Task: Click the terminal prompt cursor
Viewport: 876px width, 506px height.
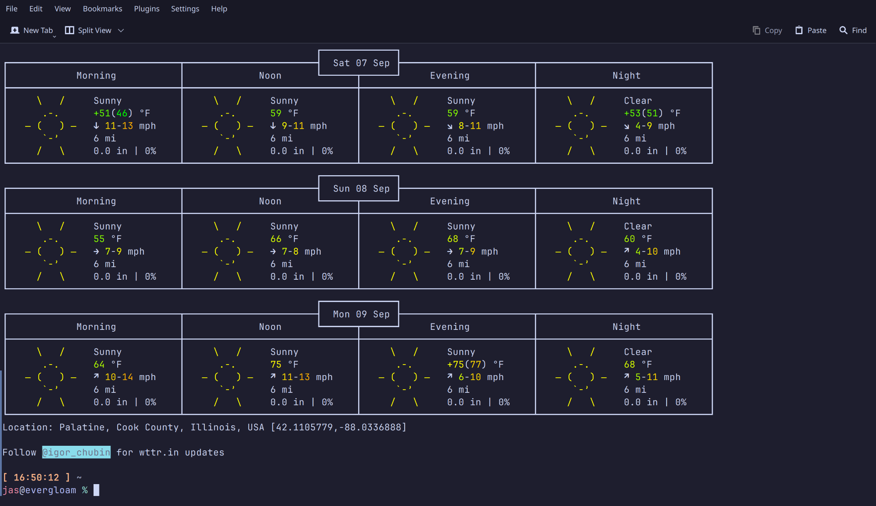Action: 96,490
